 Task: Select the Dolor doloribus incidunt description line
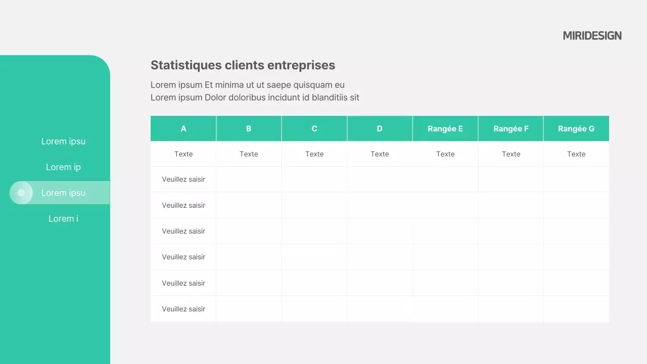255,98
